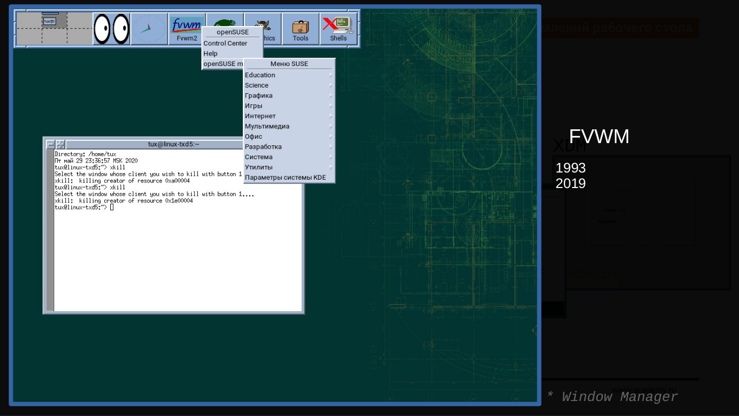The height and width of the screenshot is (416, 739).
Task: Expand the arrow beside Интернет
Action: pos(330,116)
